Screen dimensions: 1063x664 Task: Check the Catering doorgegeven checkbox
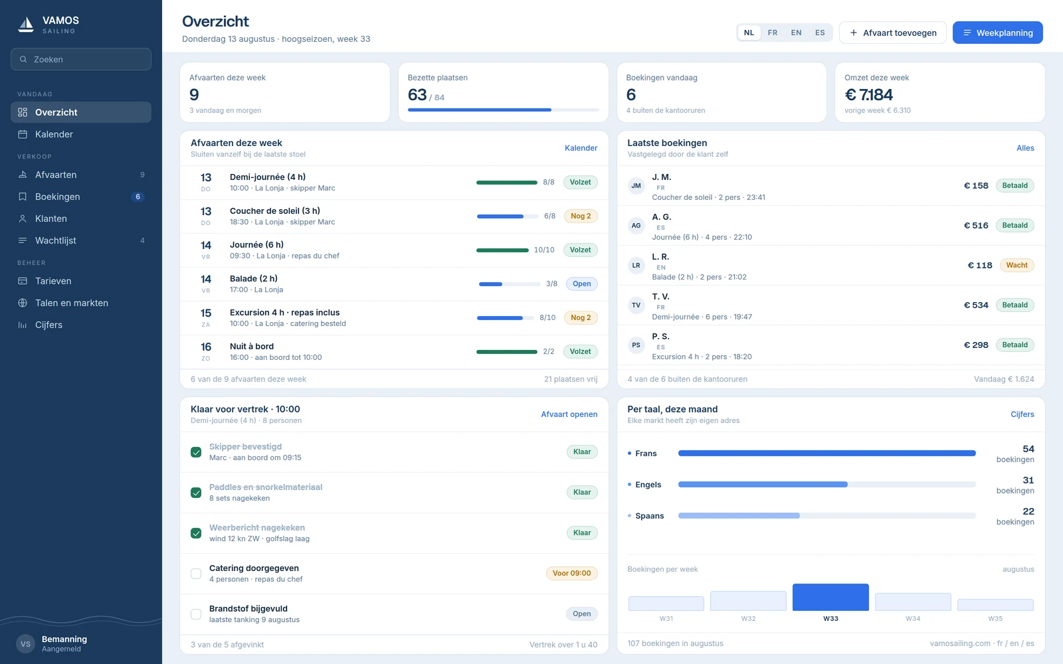click(x=196, y=574)
